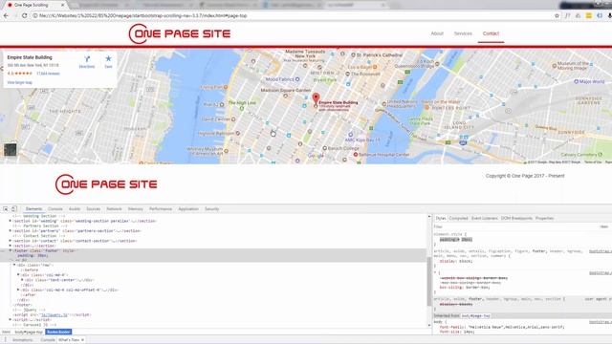Select the body#page-top breadcrumb
612x344 pixels.
click(29, 332)
